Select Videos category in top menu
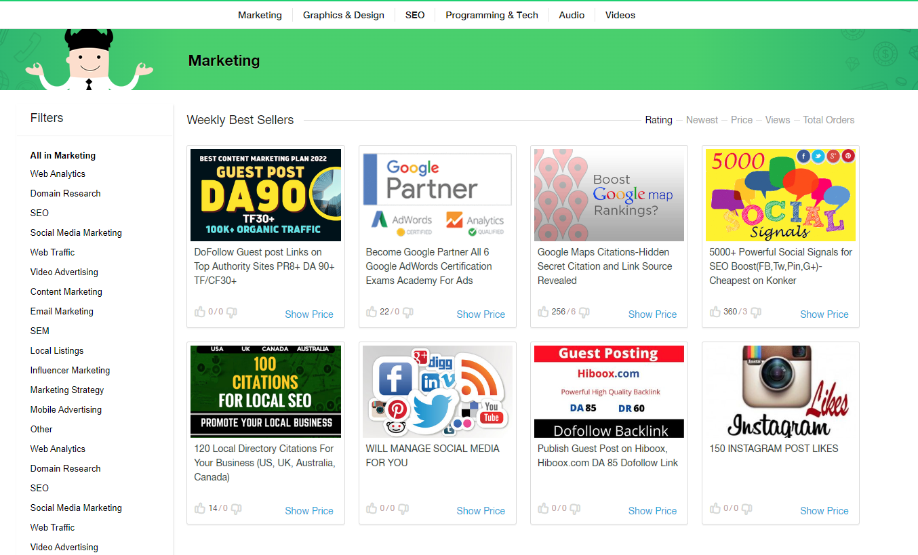This screenshot has height=555, width=918. (620, 15)
